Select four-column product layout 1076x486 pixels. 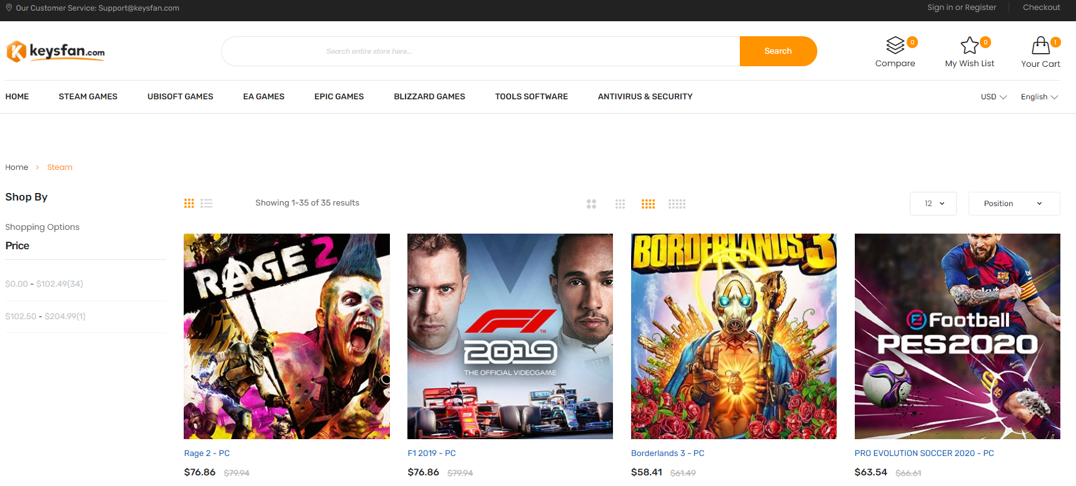point(648,204)
